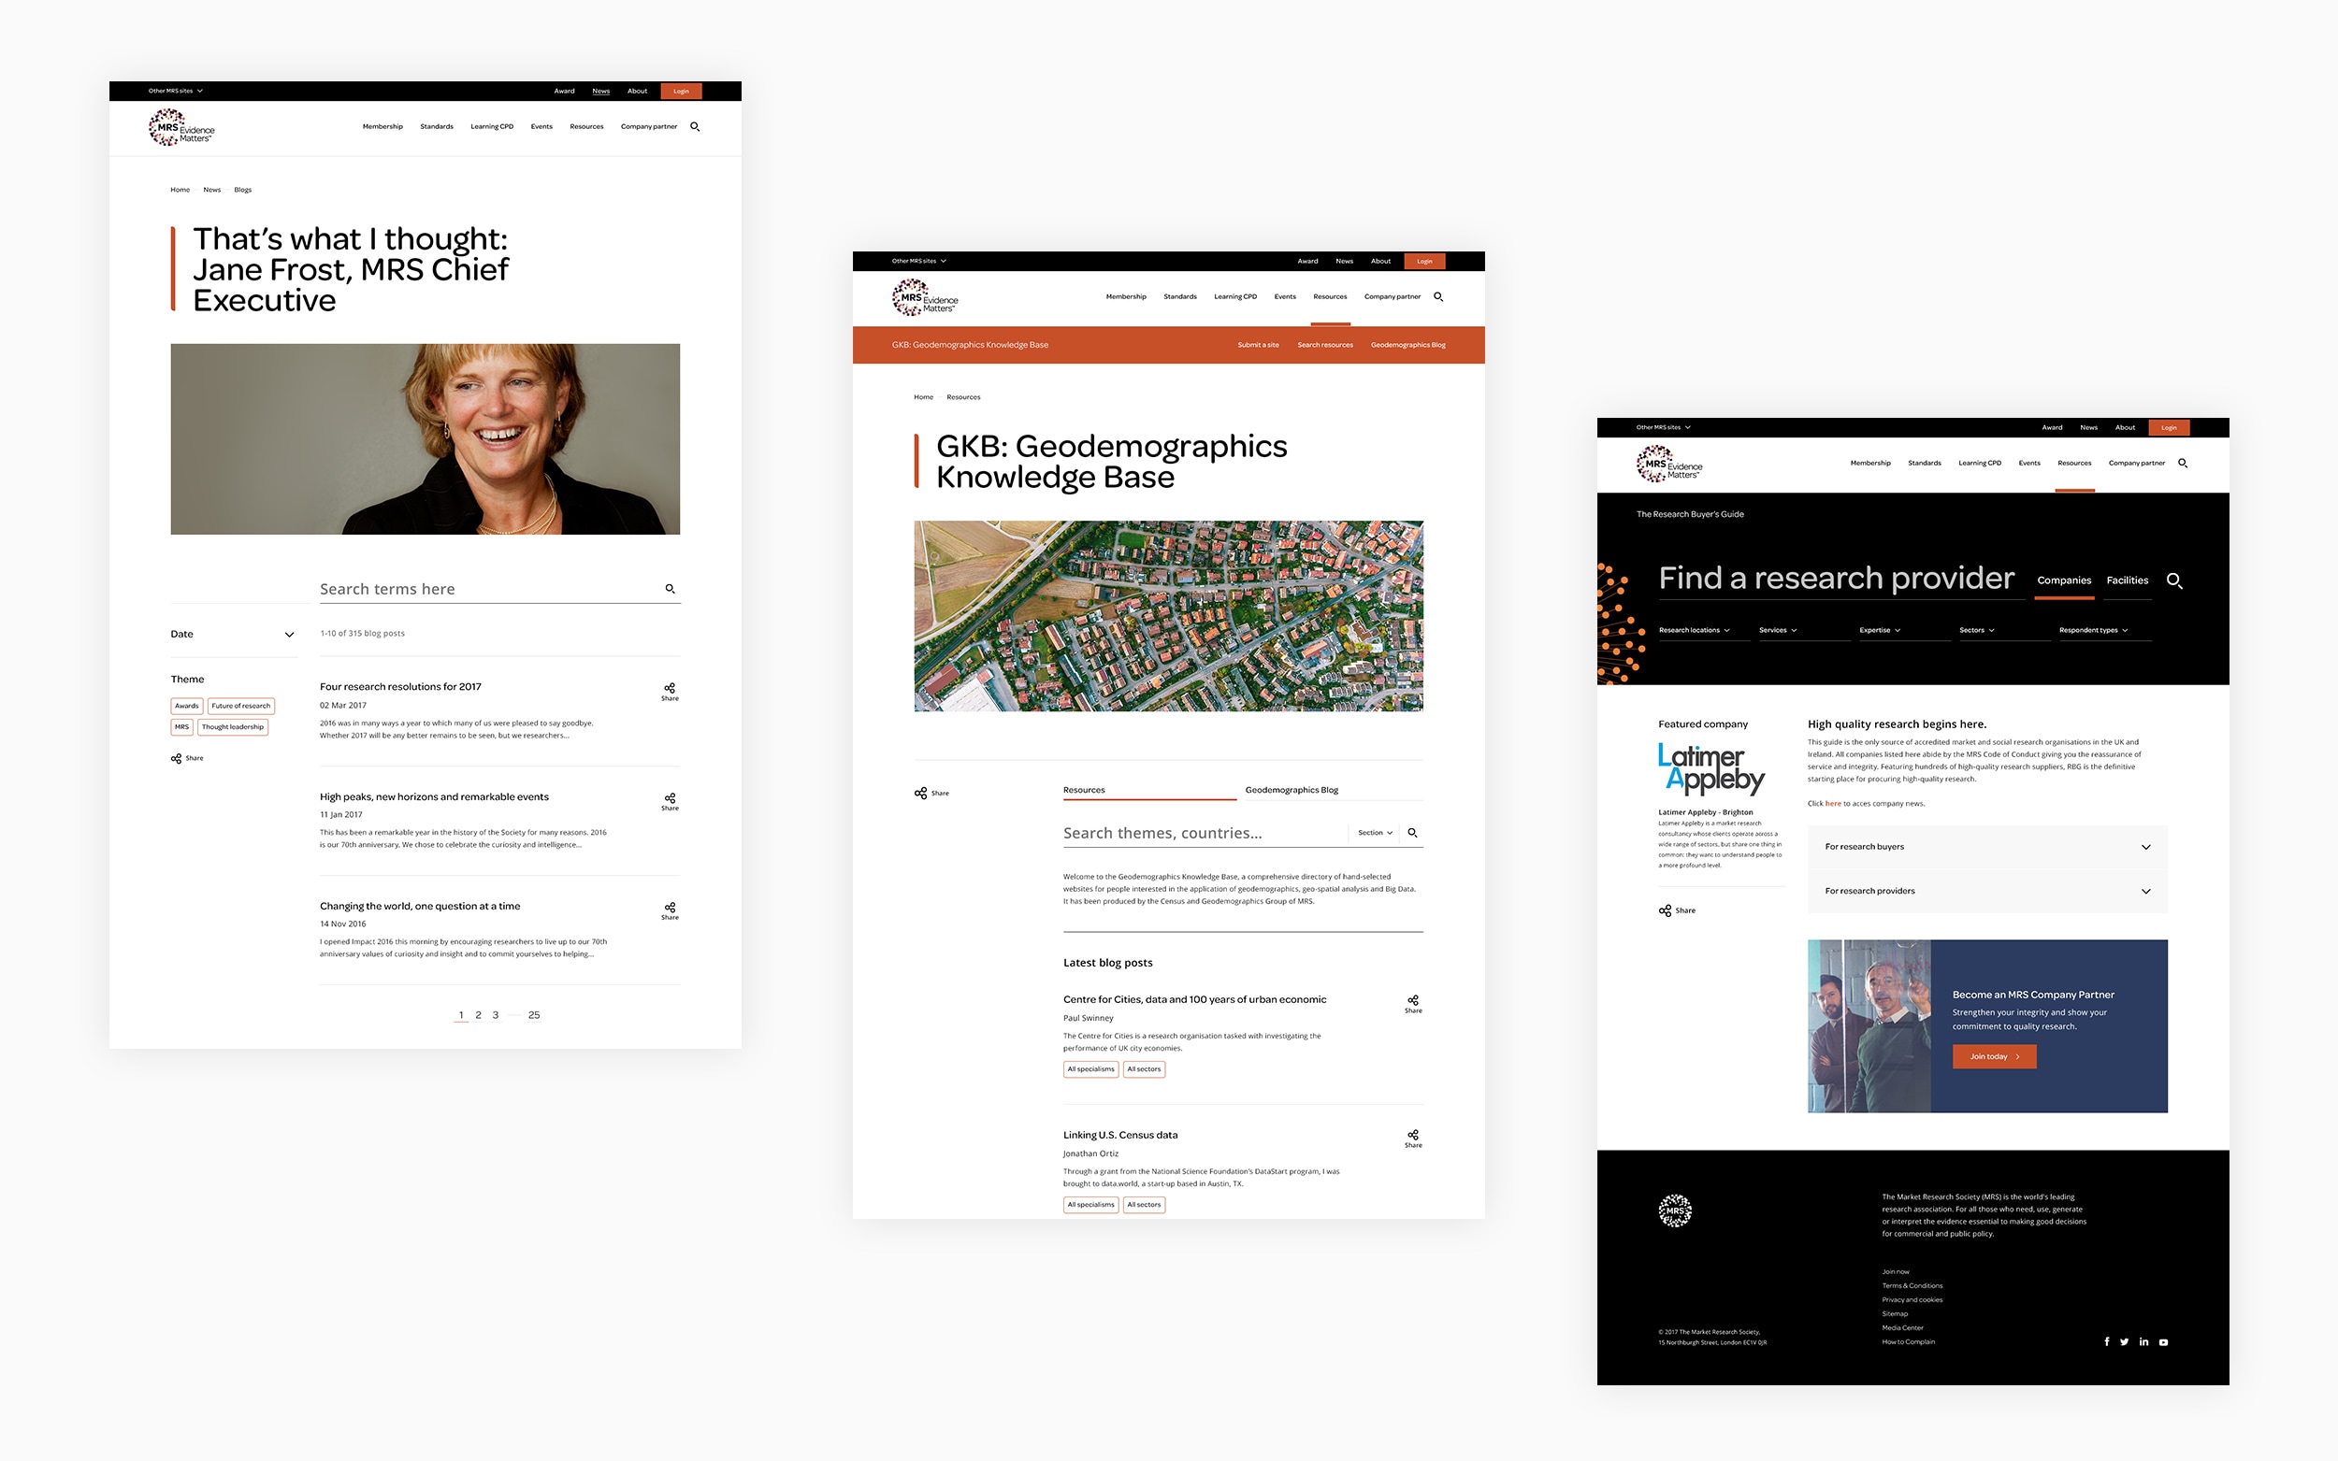Viewport: 2338px width, 1461px height.
Task: Open YouTube icon in footer
Action: [x=2163, y=1341]
